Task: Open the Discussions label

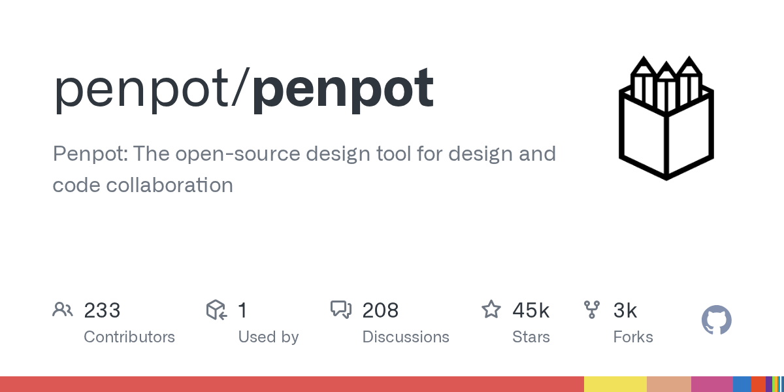Action: click(x=406, y=337)
